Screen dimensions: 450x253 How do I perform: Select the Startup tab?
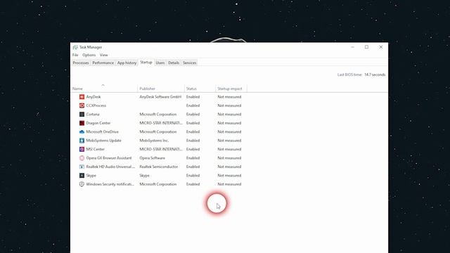click(146, 63)
